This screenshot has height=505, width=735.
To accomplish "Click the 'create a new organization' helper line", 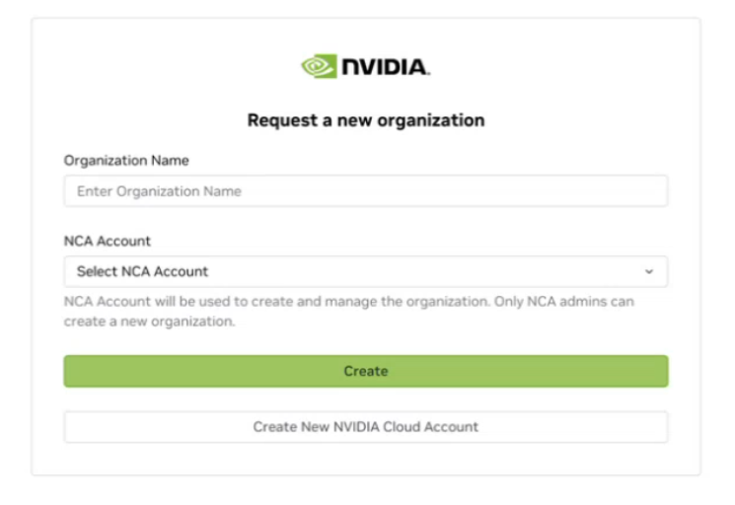I will (149, 322).
